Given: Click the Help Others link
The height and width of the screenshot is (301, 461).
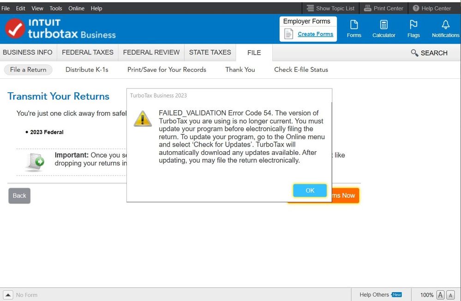Looking at the screenshot, I should click(374, 295).
